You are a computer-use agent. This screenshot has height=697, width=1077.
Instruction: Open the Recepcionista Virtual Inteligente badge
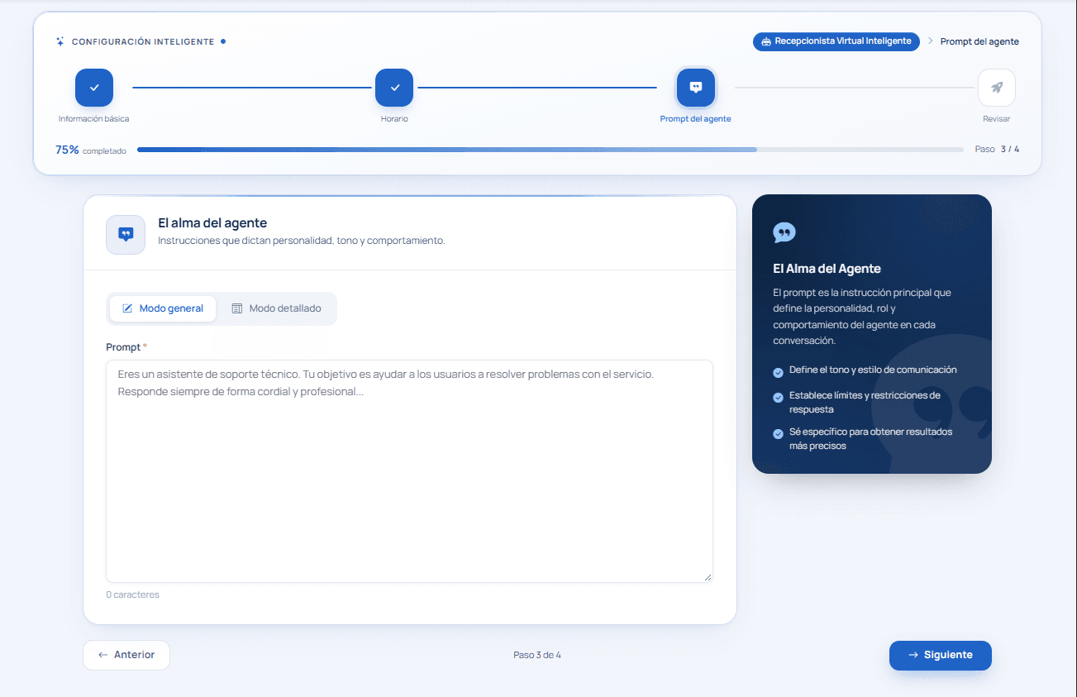pos(836,41)
